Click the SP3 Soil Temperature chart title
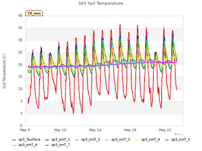Screen dimensions: 202x151 101,3
